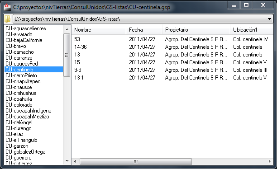Select the highlighted CU-centinela item
The width and height of the screenshot is (277, 169).
[x=33, y=70]
